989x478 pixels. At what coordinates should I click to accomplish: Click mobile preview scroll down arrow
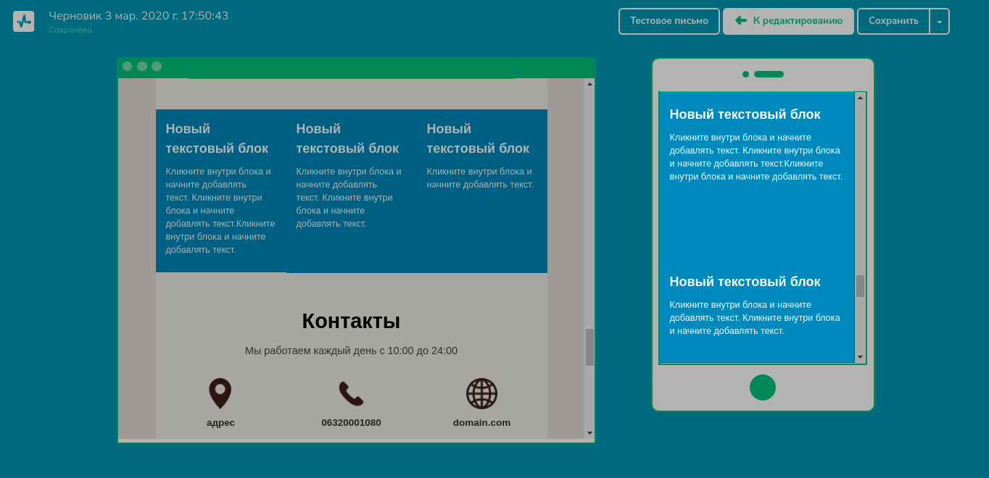coord(860,357)
